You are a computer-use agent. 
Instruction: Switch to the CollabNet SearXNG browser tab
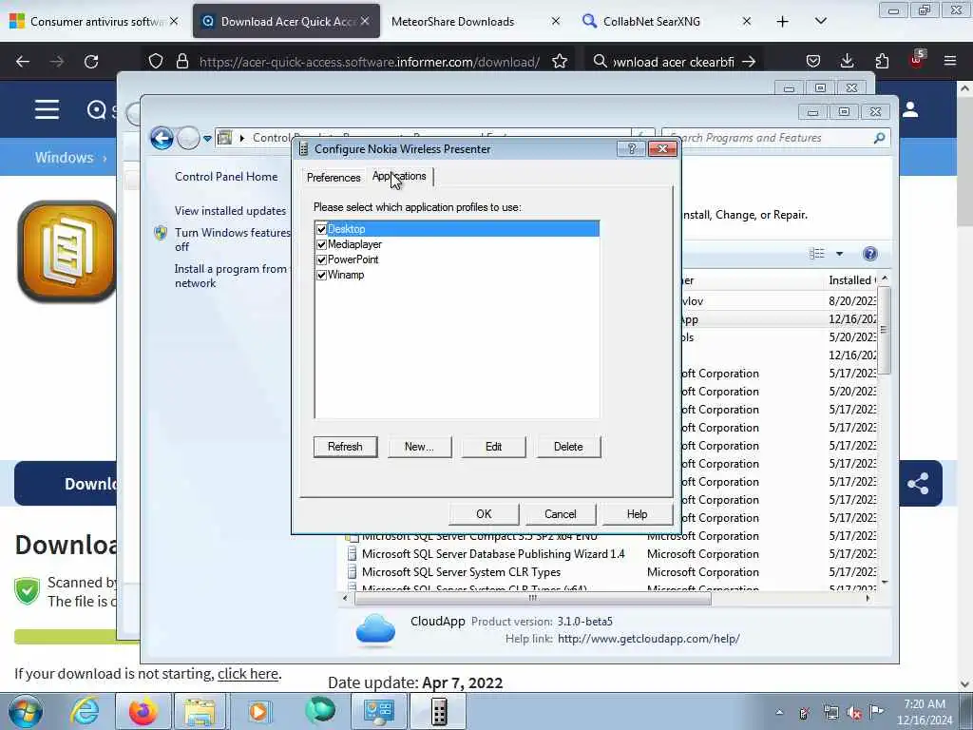pyautogui.click(x=666, y=22)
